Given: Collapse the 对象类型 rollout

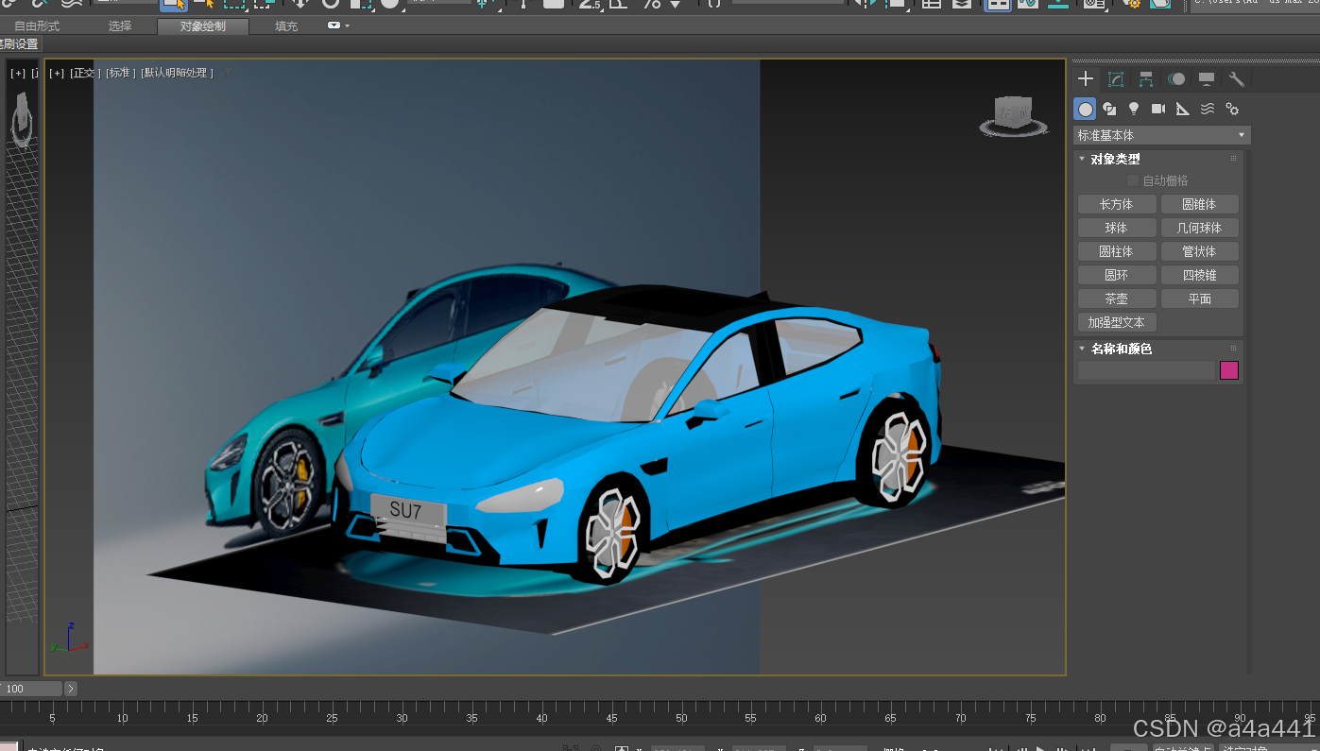Looking at the screenshot, I should pyautogui.click(x=1082, y=159).
